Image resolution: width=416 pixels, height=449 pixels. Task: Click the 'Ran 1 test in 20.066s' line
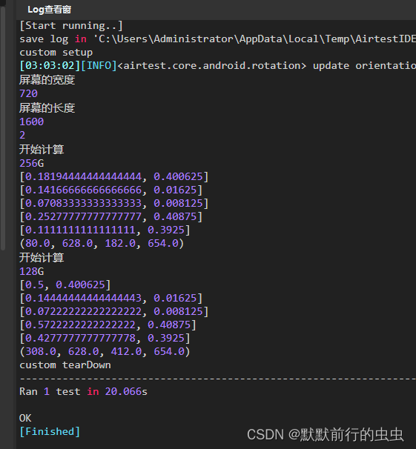point(83,391)
